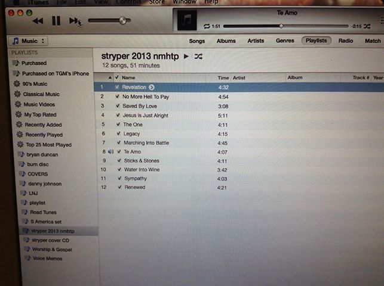Pause playback with the pause button
The width and height of the screenshot is (384, 286).
tap(56, 21)
